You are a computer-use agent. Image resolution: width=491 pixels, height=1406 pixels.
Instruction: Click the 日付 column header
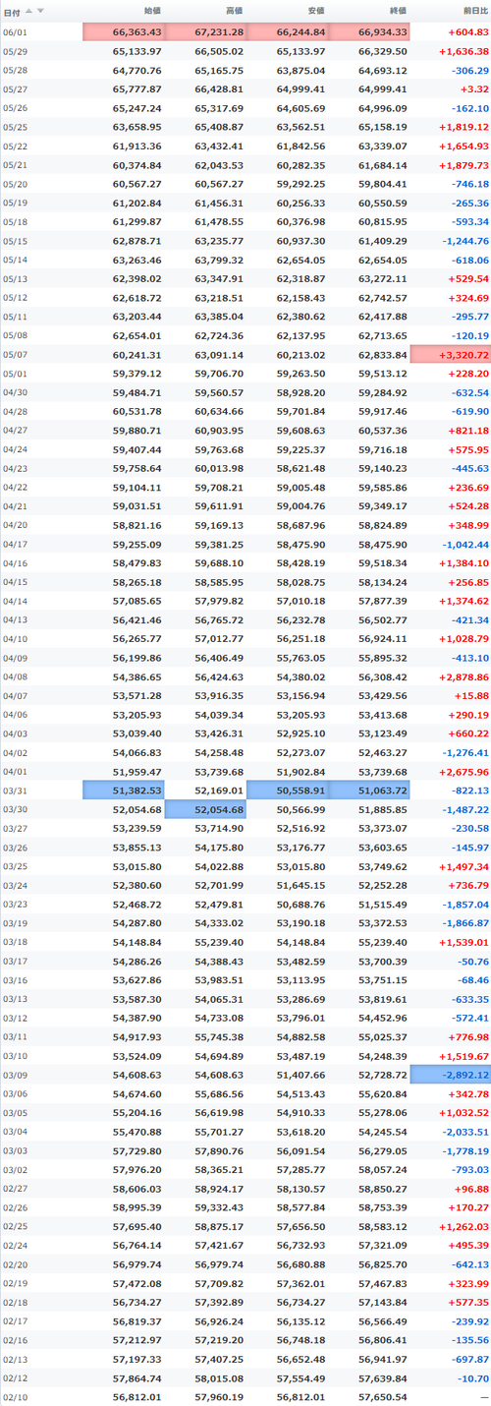tap(12, 11)
